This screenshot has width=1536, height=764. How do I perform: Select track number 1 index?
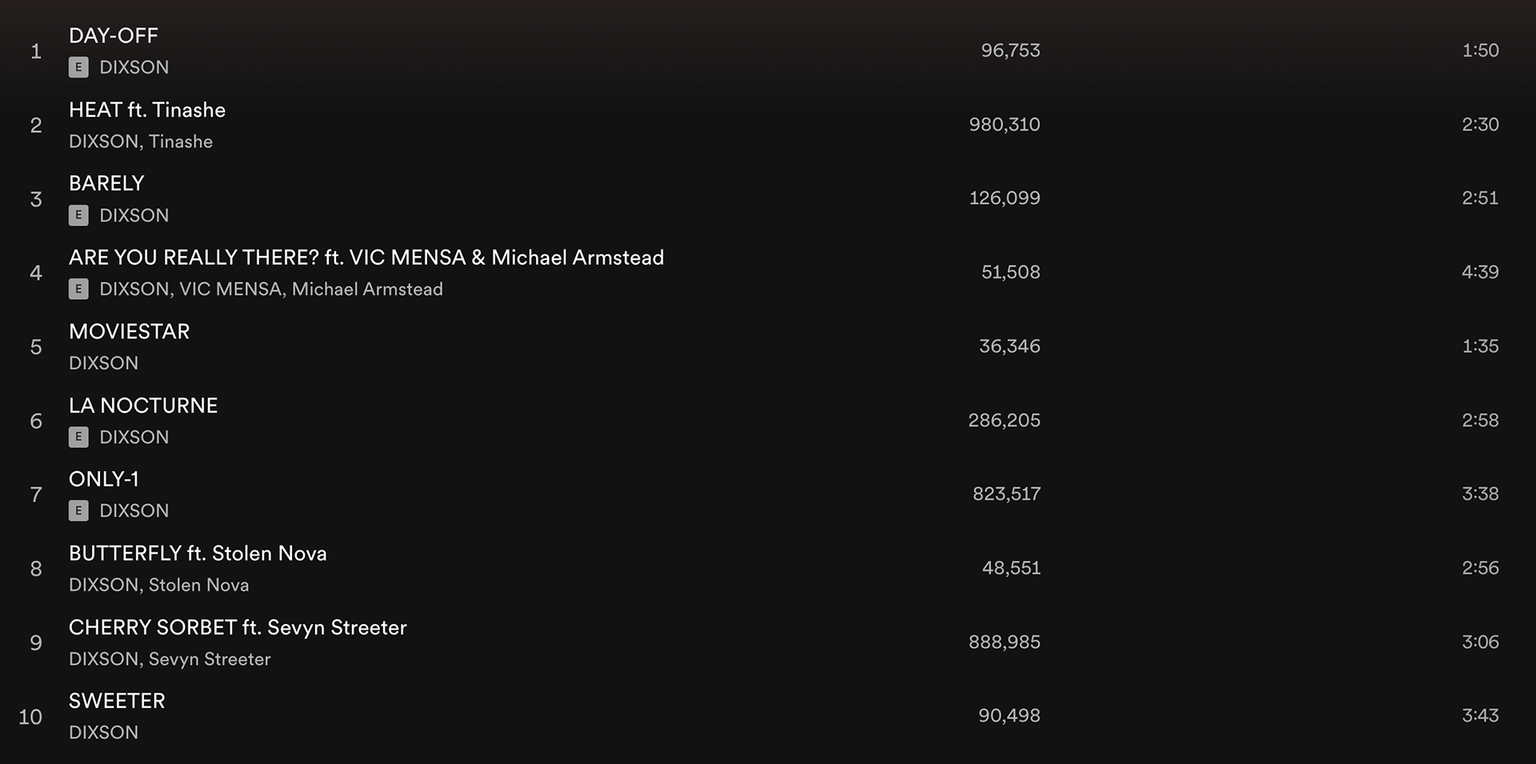point(36,51)
